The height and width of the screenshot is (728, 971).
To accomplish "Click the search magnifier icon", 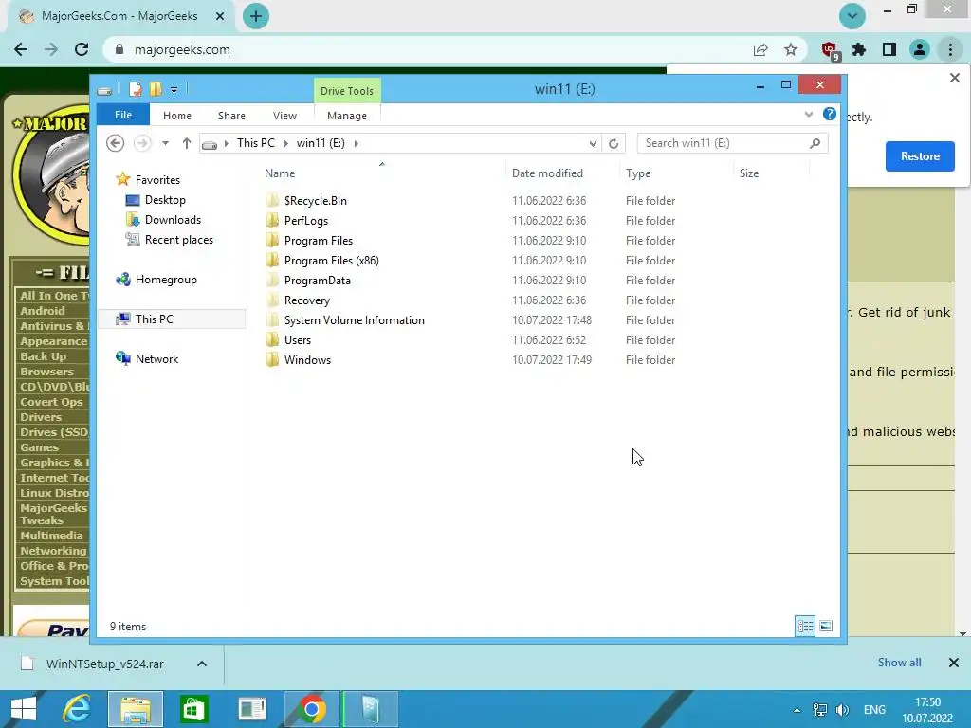I will (815, 143).
